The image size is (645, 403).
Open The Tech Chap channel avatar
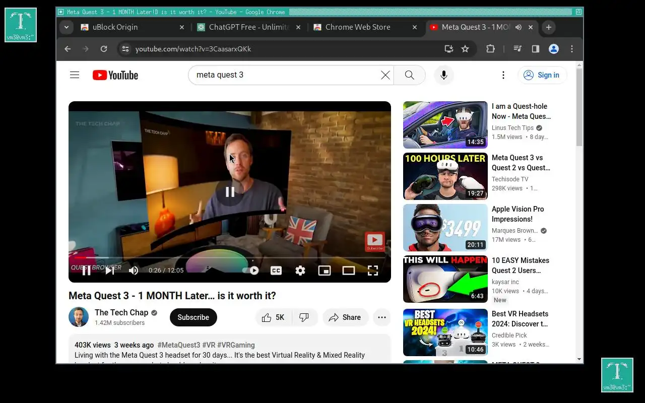click(79, 317)
